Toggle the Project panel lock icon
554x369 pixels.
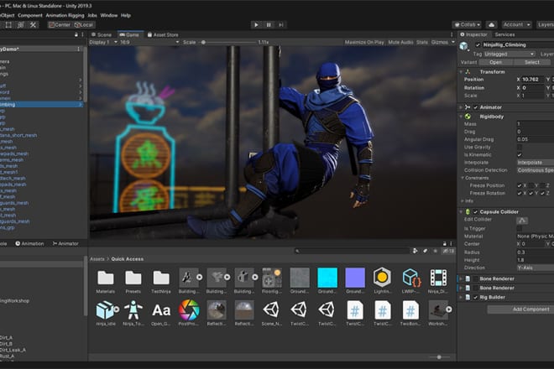pyautogui.click(x=445, y=244)
